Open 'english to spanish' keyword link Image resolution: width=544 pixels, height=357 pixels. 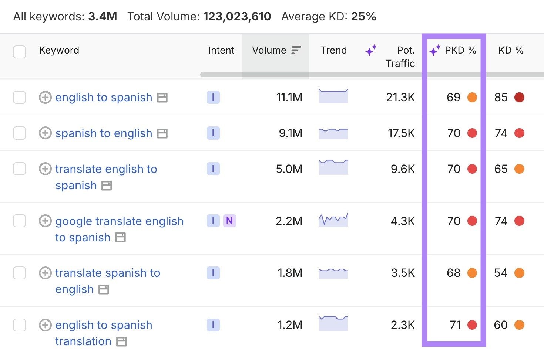[x=104, y=98]
